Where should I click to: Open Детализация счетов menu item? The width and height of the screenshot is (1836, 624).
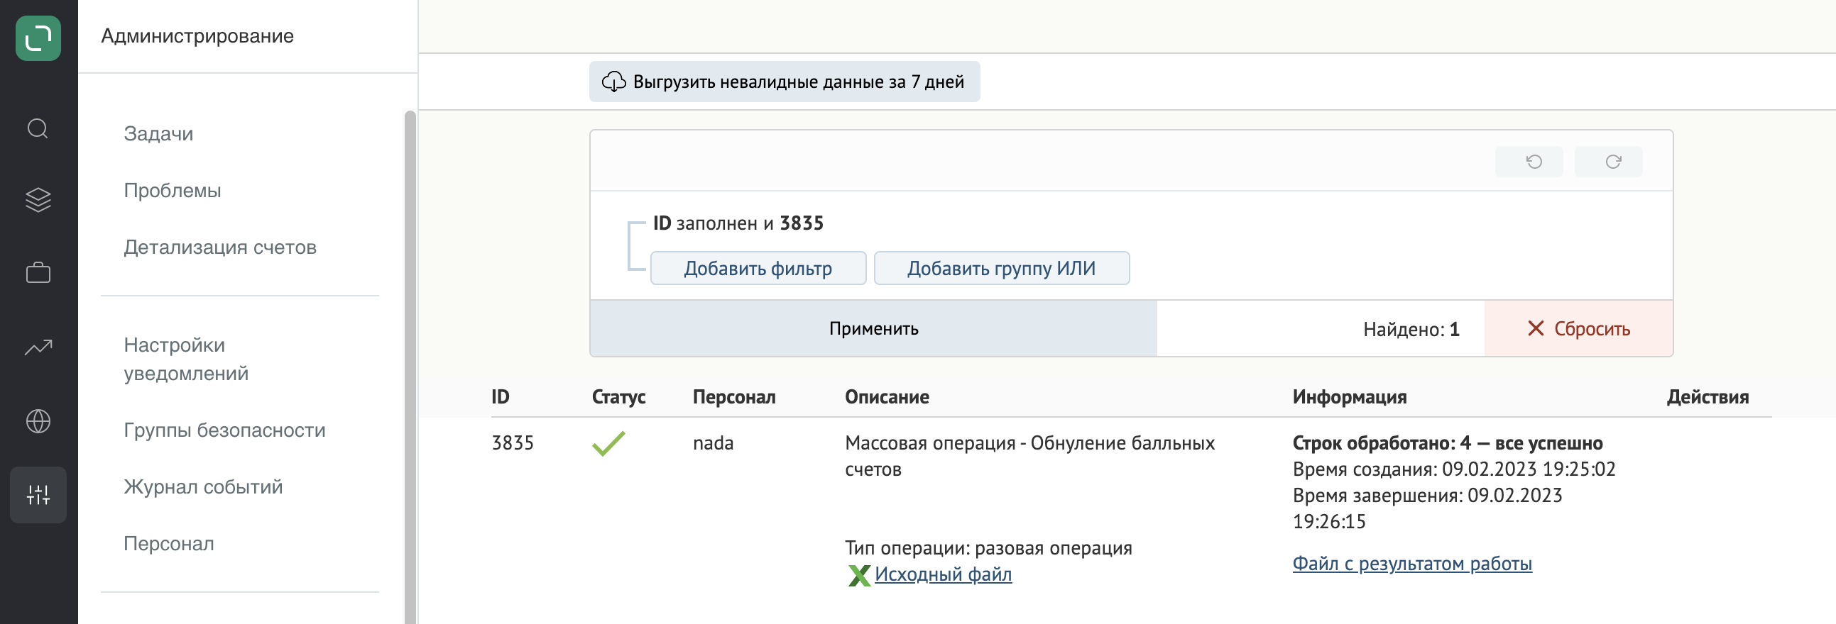pos(220,247)
